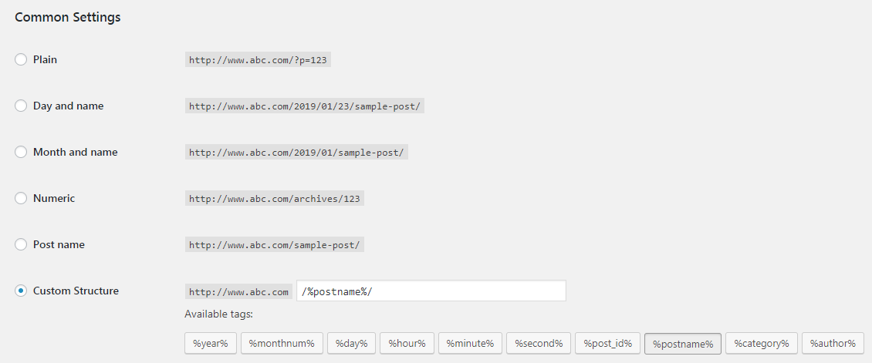Click the %author% tag button
Screen dimensions: 872x363
click(x=833, y=344)
